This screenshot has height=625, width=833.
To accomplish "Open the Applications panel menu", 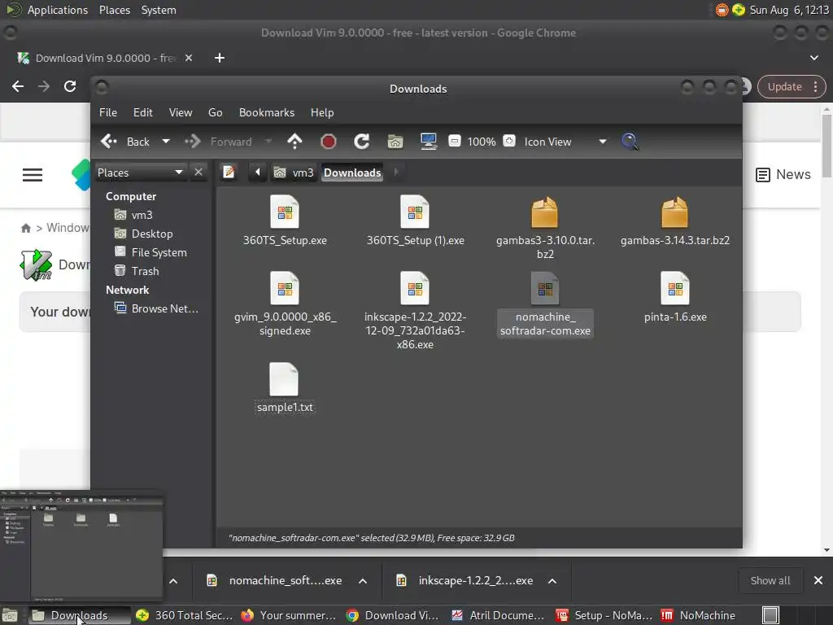I will (58, 10).
